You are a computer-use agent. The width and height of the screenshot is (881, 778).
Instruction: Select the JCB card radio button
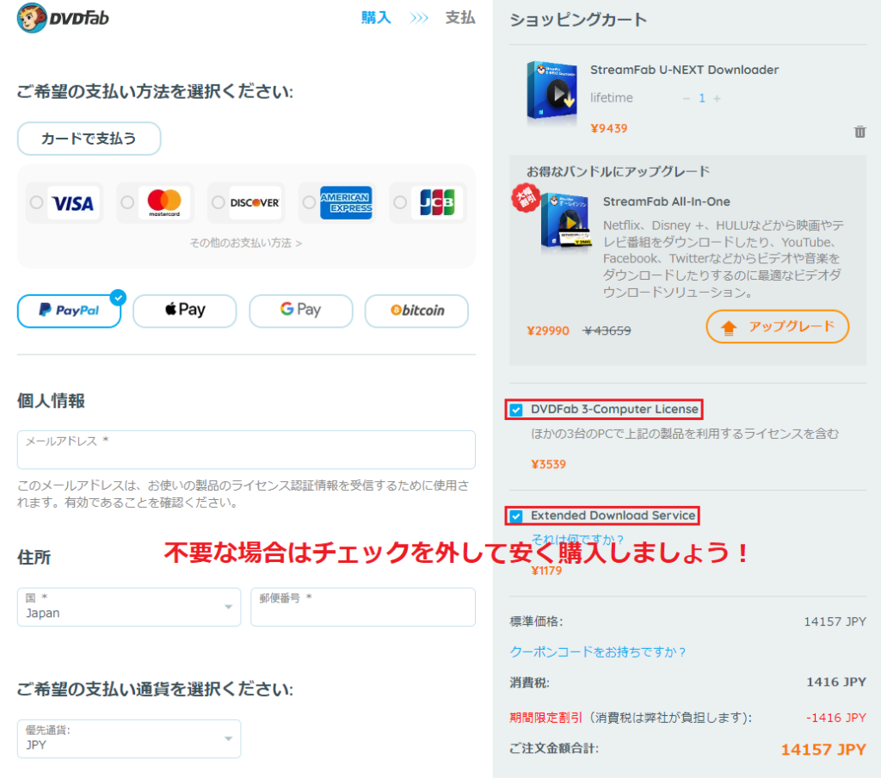(x=400, y=202)
